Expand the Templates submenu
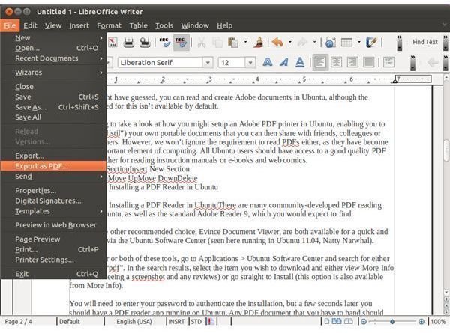Viewport: 450px width, 333px height. [x=53, y=211]
